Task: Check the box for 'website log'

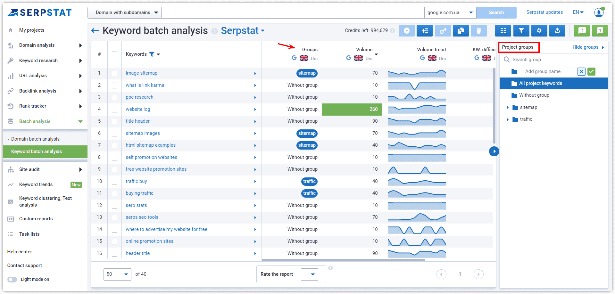Action: point(114,110)
